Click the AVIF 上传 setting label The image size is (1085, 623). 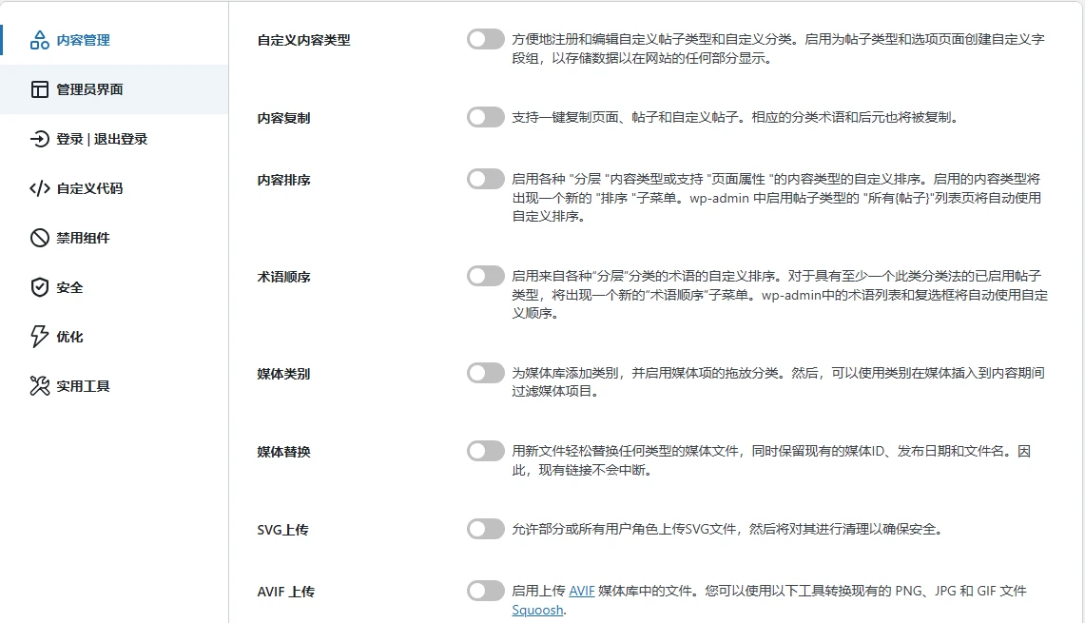pos(284,591)
